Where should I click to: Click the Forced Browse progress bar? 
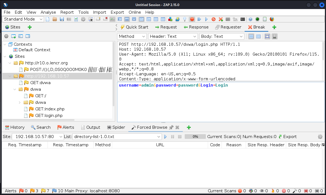tap(195, 137)
